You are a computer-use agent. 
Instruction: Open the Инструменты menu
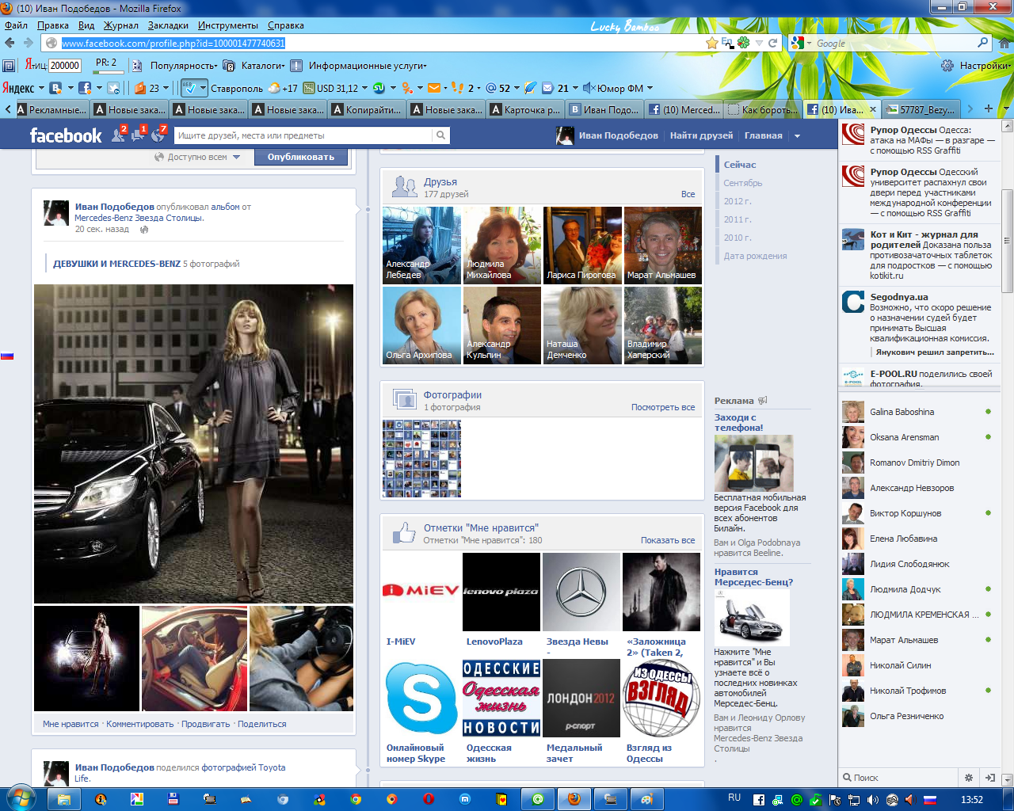coord(228,25)
